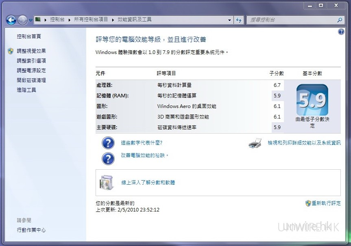Image resolution: width=351 pixels, height=246 pixels.
Task: Maximize the window
Action: pos(321,6)
